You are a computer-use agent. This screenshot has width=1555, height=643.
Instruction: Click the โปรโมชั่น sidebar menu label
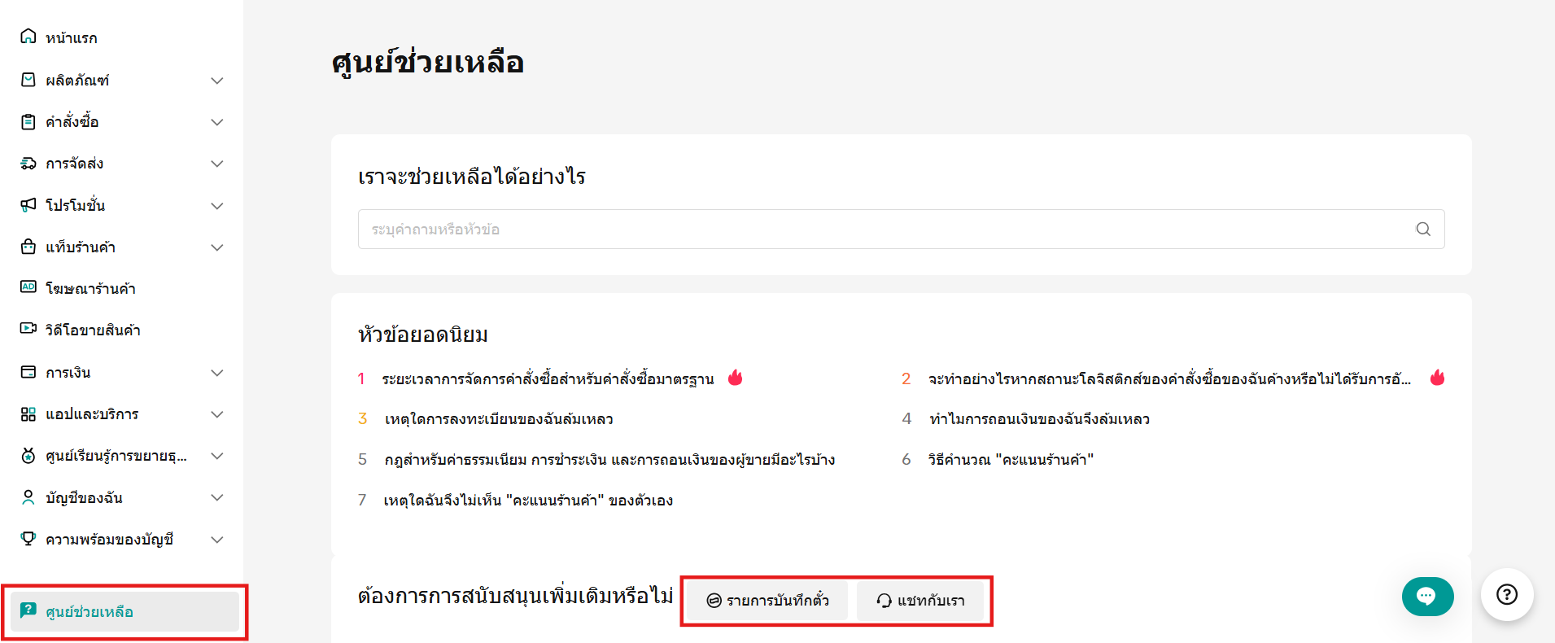76,206
